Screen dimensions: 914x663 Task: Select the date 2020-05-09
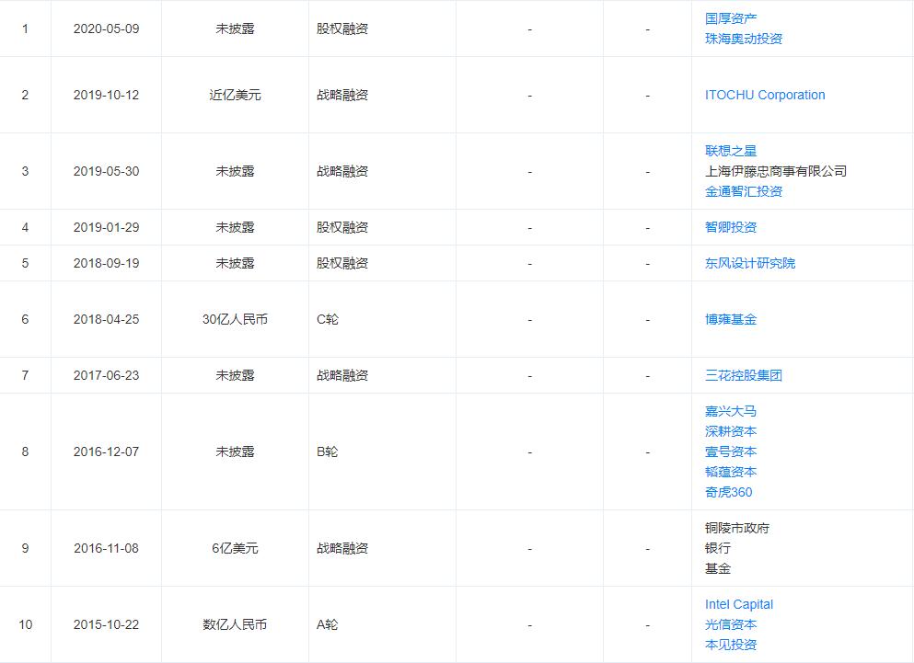click(106, 29)
